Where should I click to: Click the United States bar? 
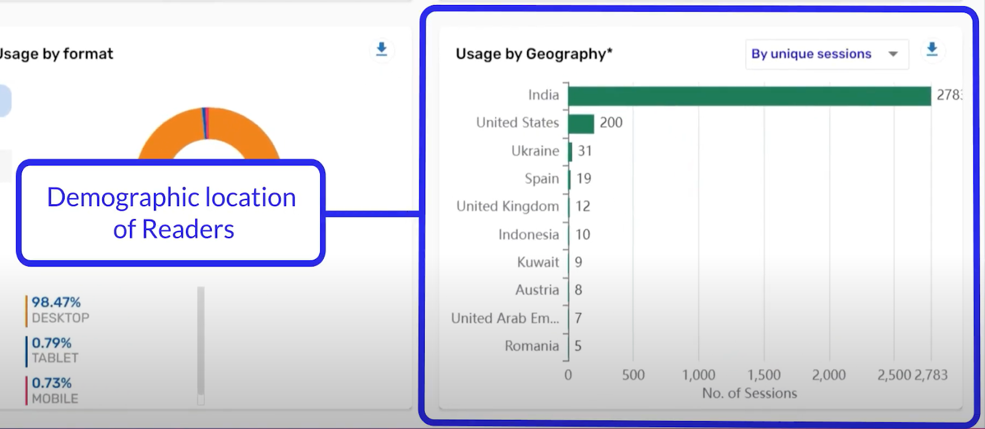581,124
